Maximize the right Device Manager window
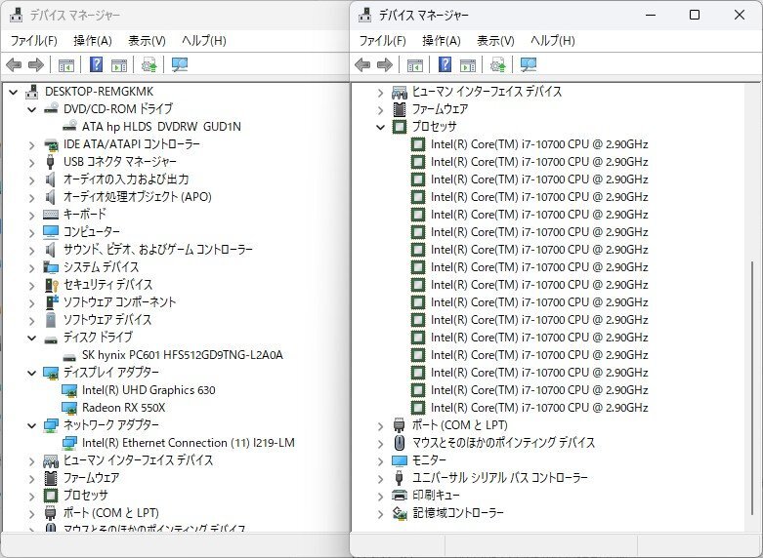Image resolution: width=763 pixels, height=558 pixels. tap(695, 15)
